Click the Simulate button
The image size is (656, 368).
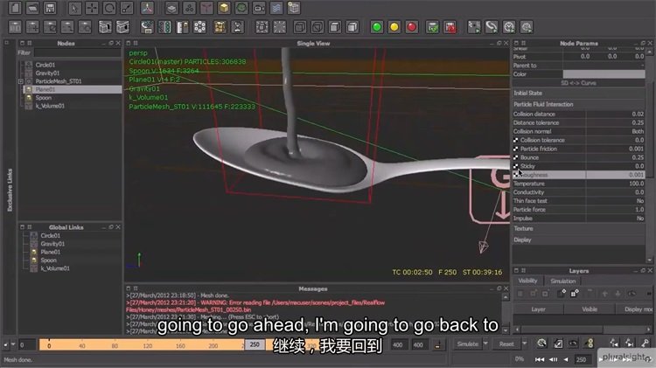click(x=467, y=344)
